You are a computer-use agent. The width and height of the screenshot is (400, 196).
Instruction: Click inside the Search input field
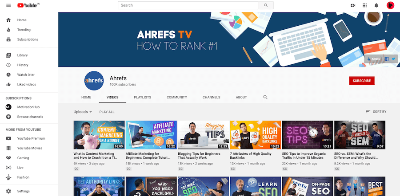[188, 5]
